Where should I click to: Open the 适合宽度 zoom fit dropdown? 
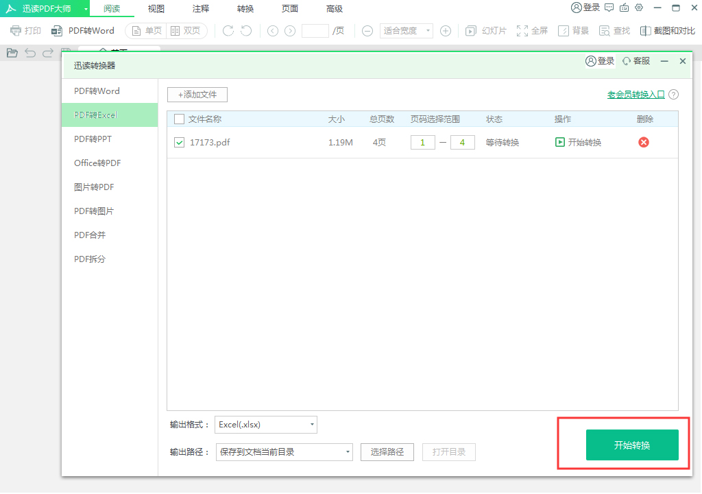(x=406, y=30)
